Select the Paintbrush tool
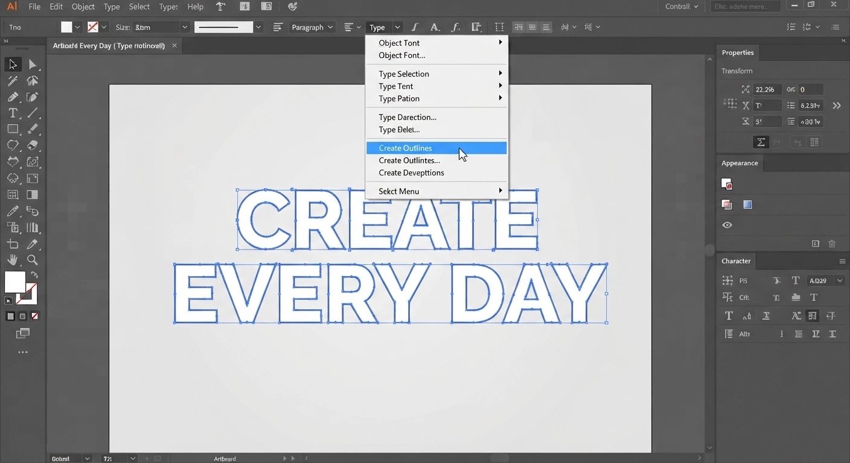 33,129
